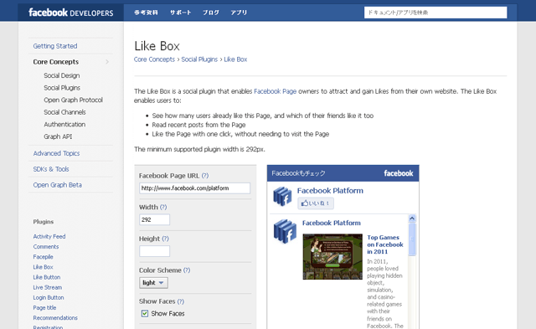The image size is (536, 329).
Task: Open the 参考資料 top menu
Action: pos(146,13)
